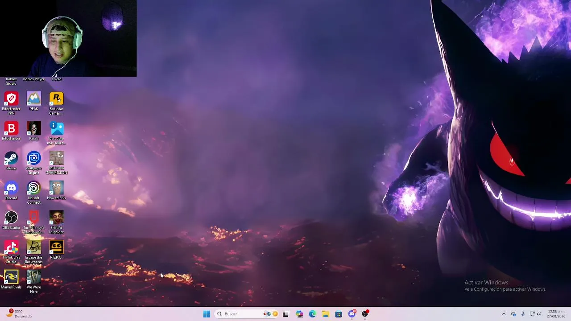Select the Shift At Midnight game icon
571x321 pixels.
[56, 222]
